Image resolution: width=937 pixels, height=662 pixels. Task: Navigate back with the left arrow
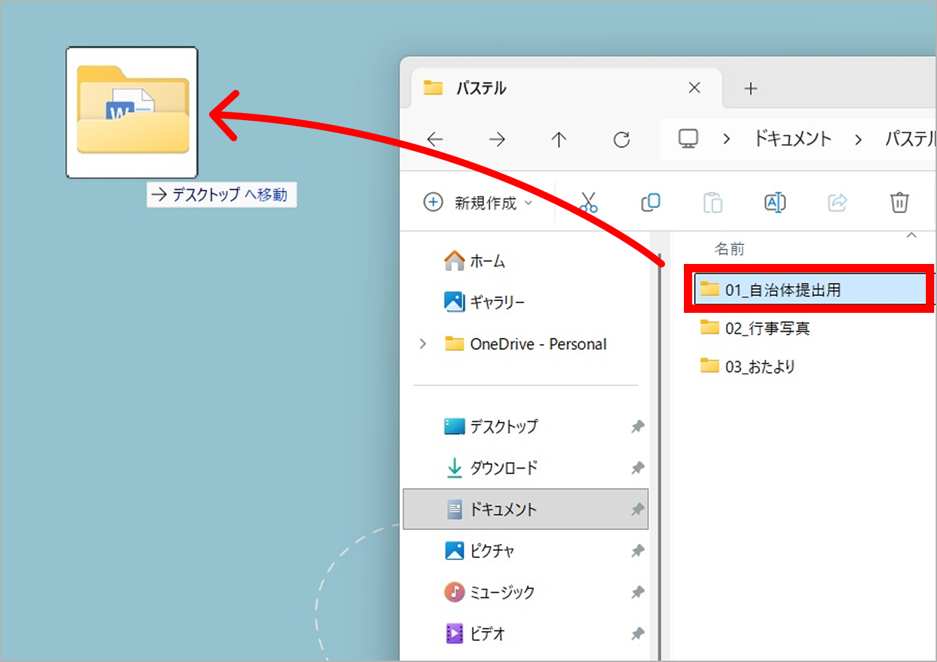click(435, 140)
